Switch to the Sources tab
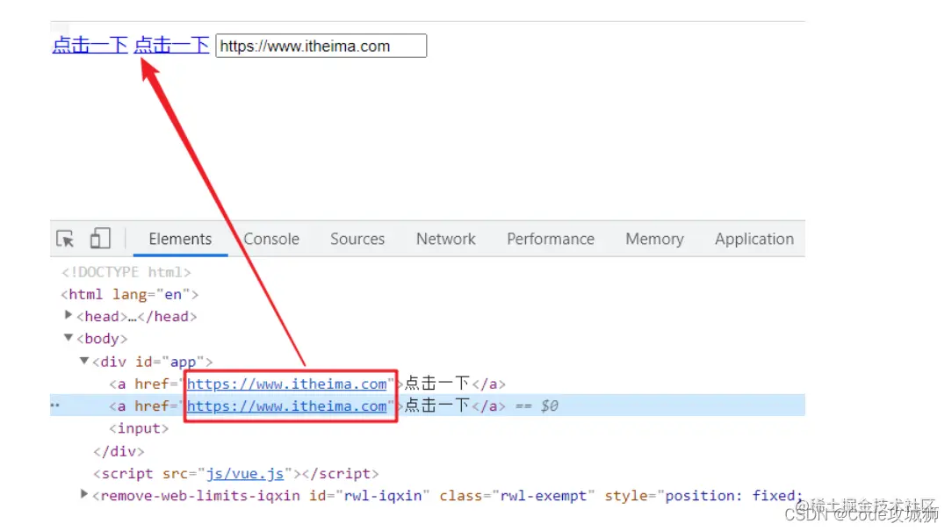Viewport: 952px width, 531px height. [x=357, y=239]
